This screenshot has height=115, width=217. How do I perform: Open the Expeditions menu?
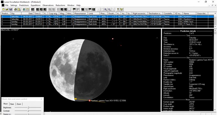coord(36,5)
